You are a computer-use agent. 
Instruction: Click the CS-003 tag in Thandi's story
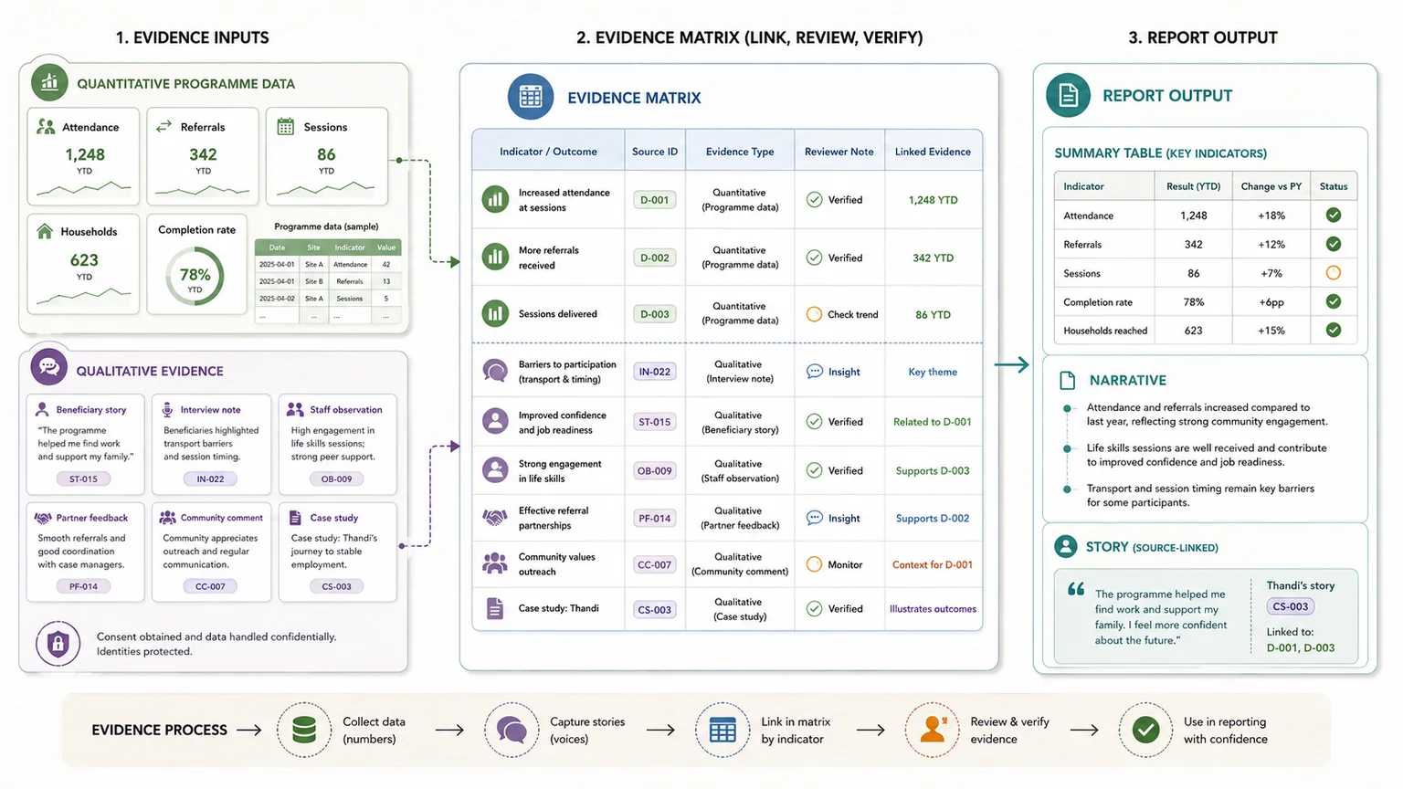tap(1291, 606)
